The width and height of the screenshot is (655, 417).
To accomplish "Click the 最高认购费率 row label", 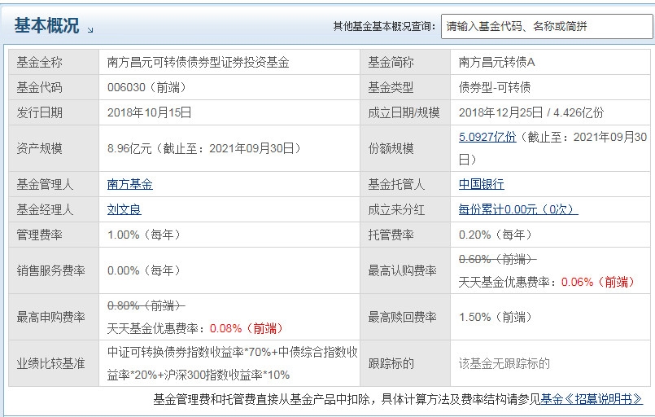I will (x=402, y=270).
